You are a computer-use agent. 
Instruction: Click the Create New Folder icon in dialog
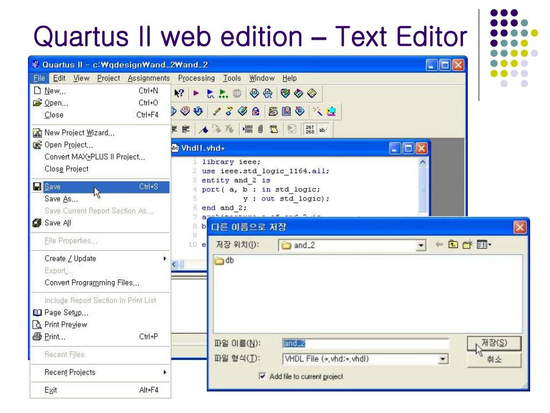pyautogui.click(x=467, y=245)
